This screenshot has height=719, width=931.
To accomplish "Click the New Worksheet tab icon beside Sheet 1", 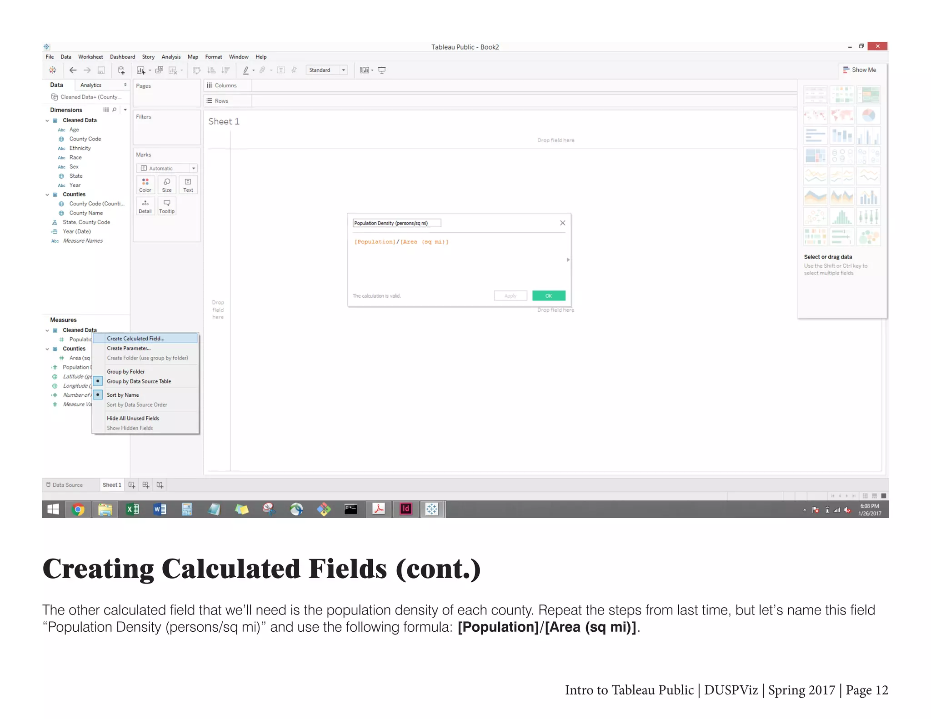I will point(131,485).
